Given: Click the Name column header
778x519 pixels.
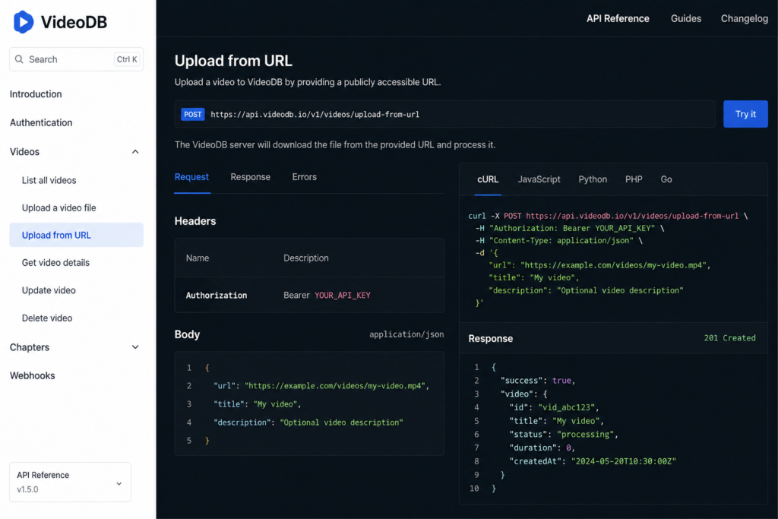Looking at the screenshot, I should click(198, 258).
